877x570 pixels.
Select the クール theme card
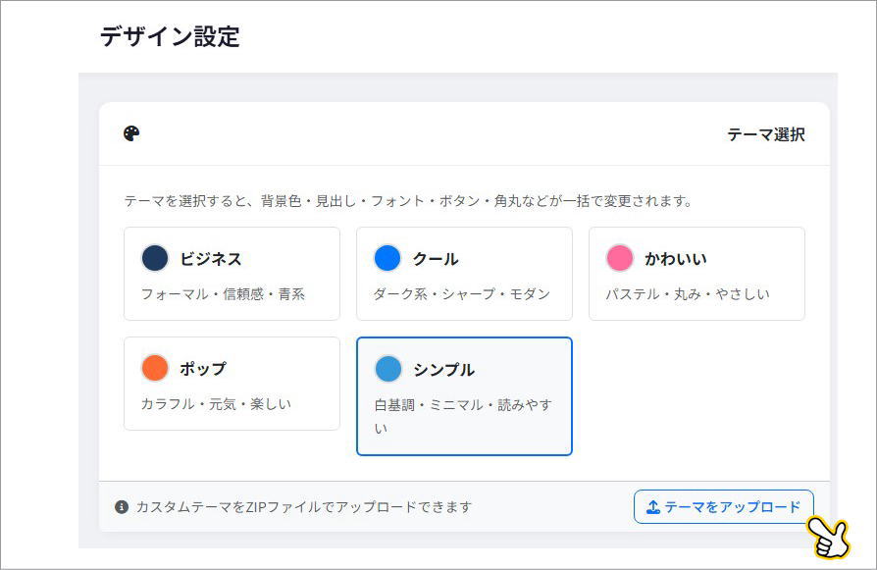click(x=464, y=274)
